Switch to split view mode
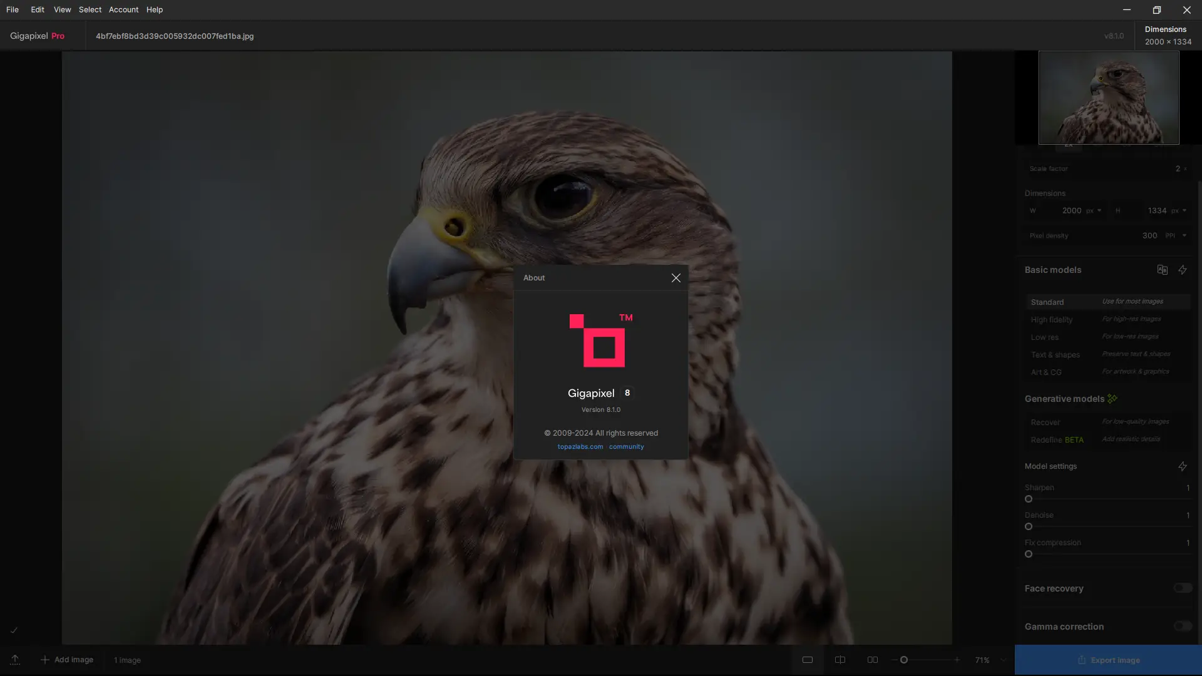Image resolution: width=1202 pixels, height=676 pixels. pyautogui.click(x=840, y=660)
